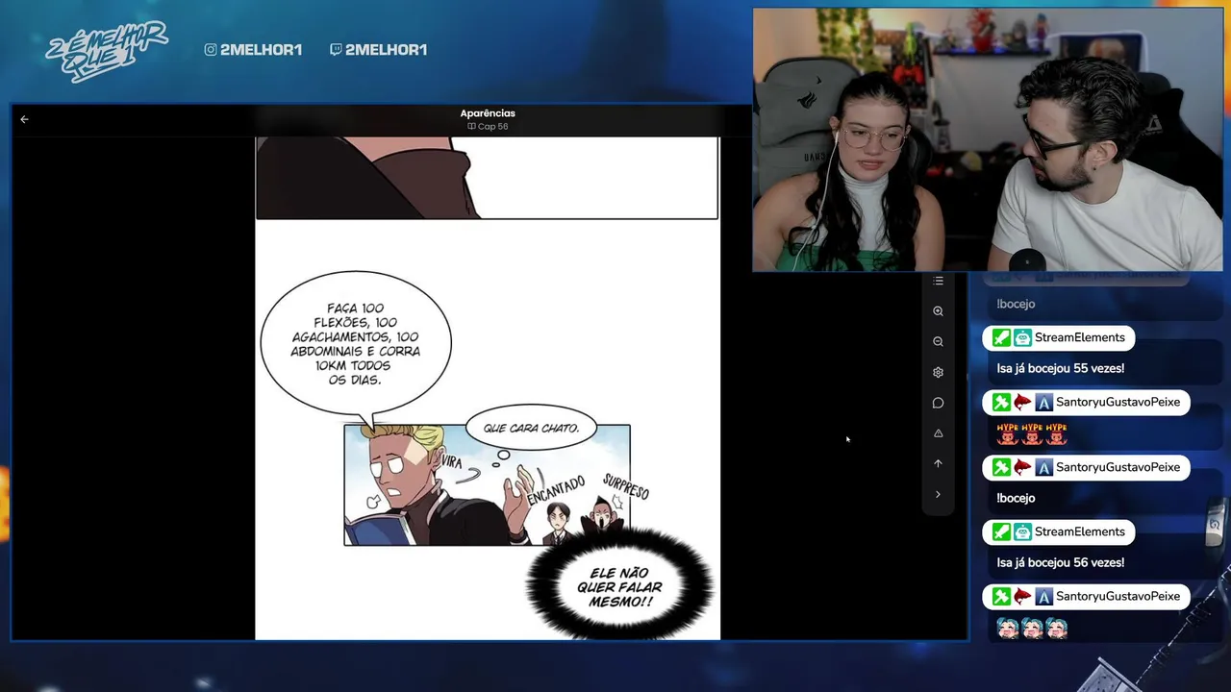Jump to top with up arrow icon

pos(938,463)
